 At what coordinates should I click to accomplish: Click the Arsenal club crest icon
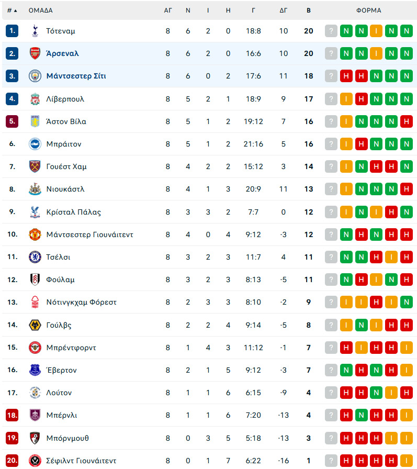click(x=35, y=53)
